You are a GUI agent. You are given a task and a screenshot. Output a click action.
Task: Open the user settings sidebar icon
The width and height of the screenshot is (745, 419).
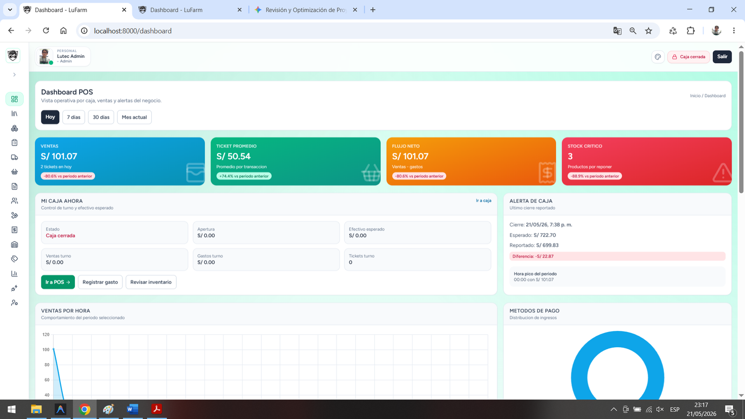14,303
